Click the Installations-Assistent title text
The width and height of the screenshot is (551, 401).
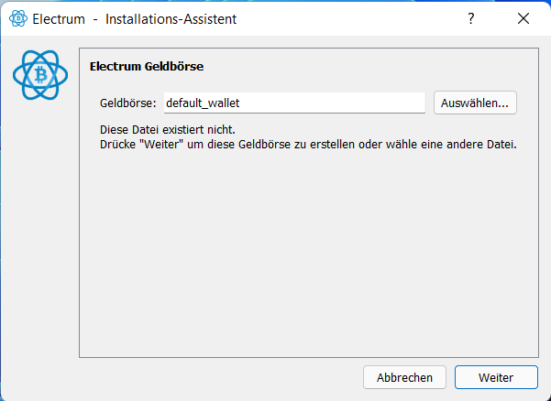click(171, 19)
